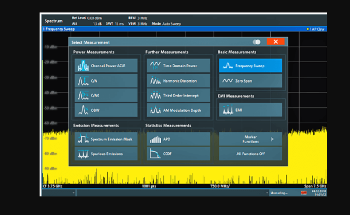Image resolution: width=350 pixels, height=215 pixels.
Task: Open the Harmonic Distortion measurement
Action: tap(178, 81)
